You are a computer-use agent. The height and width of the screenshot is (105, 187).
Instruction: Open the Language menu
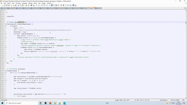(x=24, y=3)
